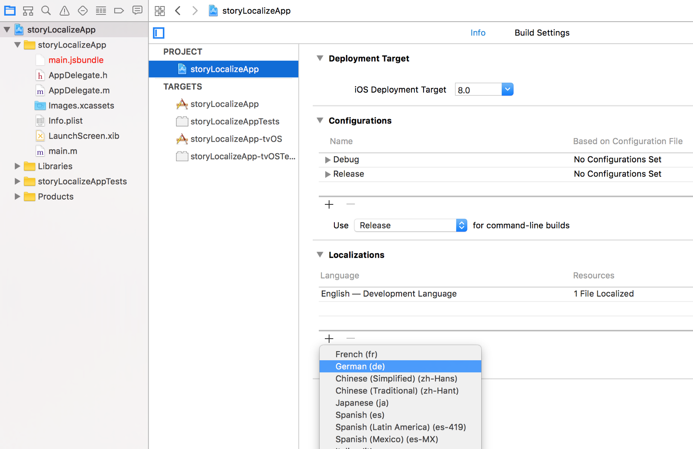The image size is (693, 449).
Task: Select the storyLocalizeApp-tvOS target
Action: (x=236, y=139)
